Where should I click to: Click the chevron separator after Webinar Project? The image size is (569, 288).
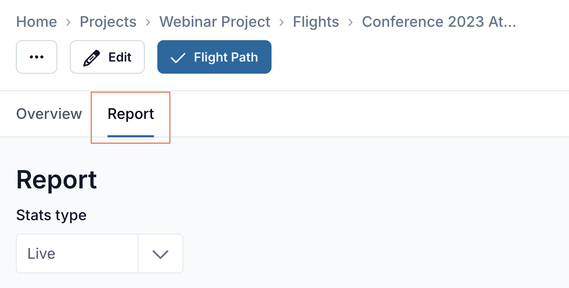coord(282,22)
